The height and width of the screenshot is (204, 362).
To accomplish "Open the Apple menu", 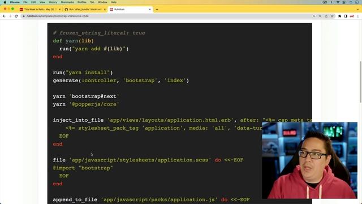I will click(5, 2).
